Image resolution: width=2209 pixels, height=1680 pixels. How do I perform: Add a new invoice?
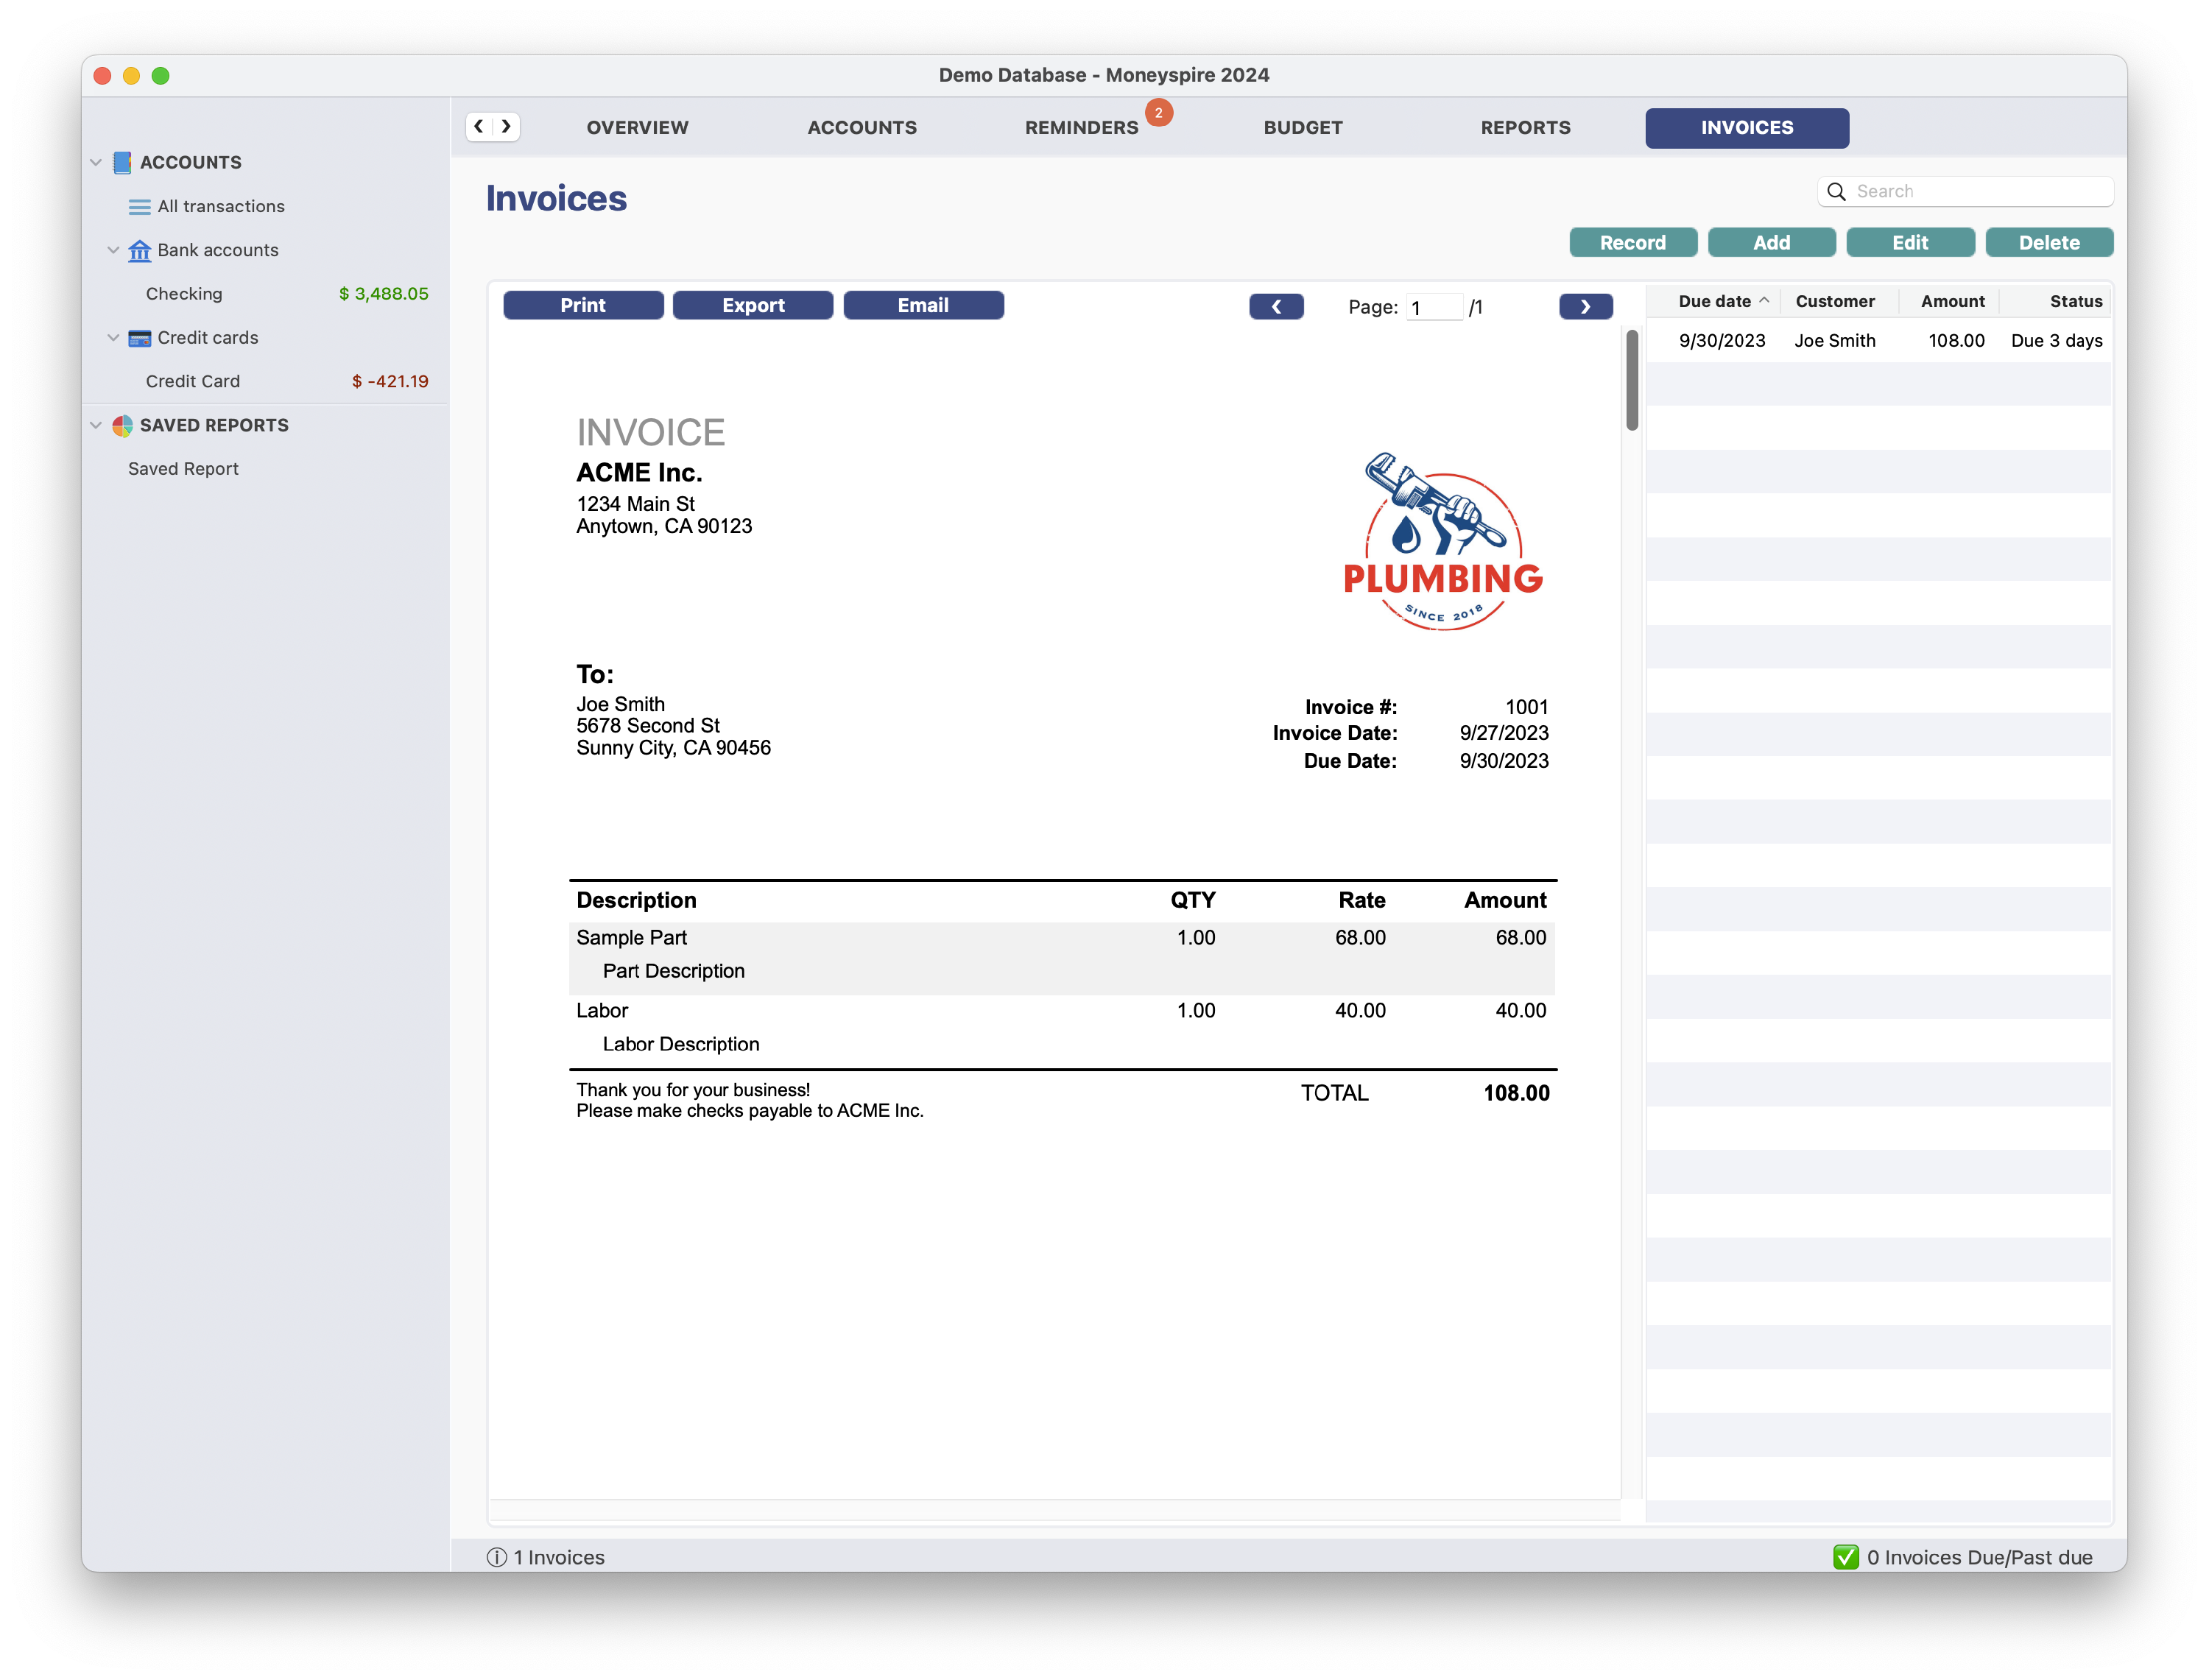coord(1771,242)
